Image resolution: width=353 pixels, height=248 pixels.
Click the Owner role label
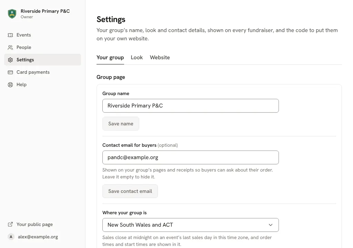click(x=27, y=17)
